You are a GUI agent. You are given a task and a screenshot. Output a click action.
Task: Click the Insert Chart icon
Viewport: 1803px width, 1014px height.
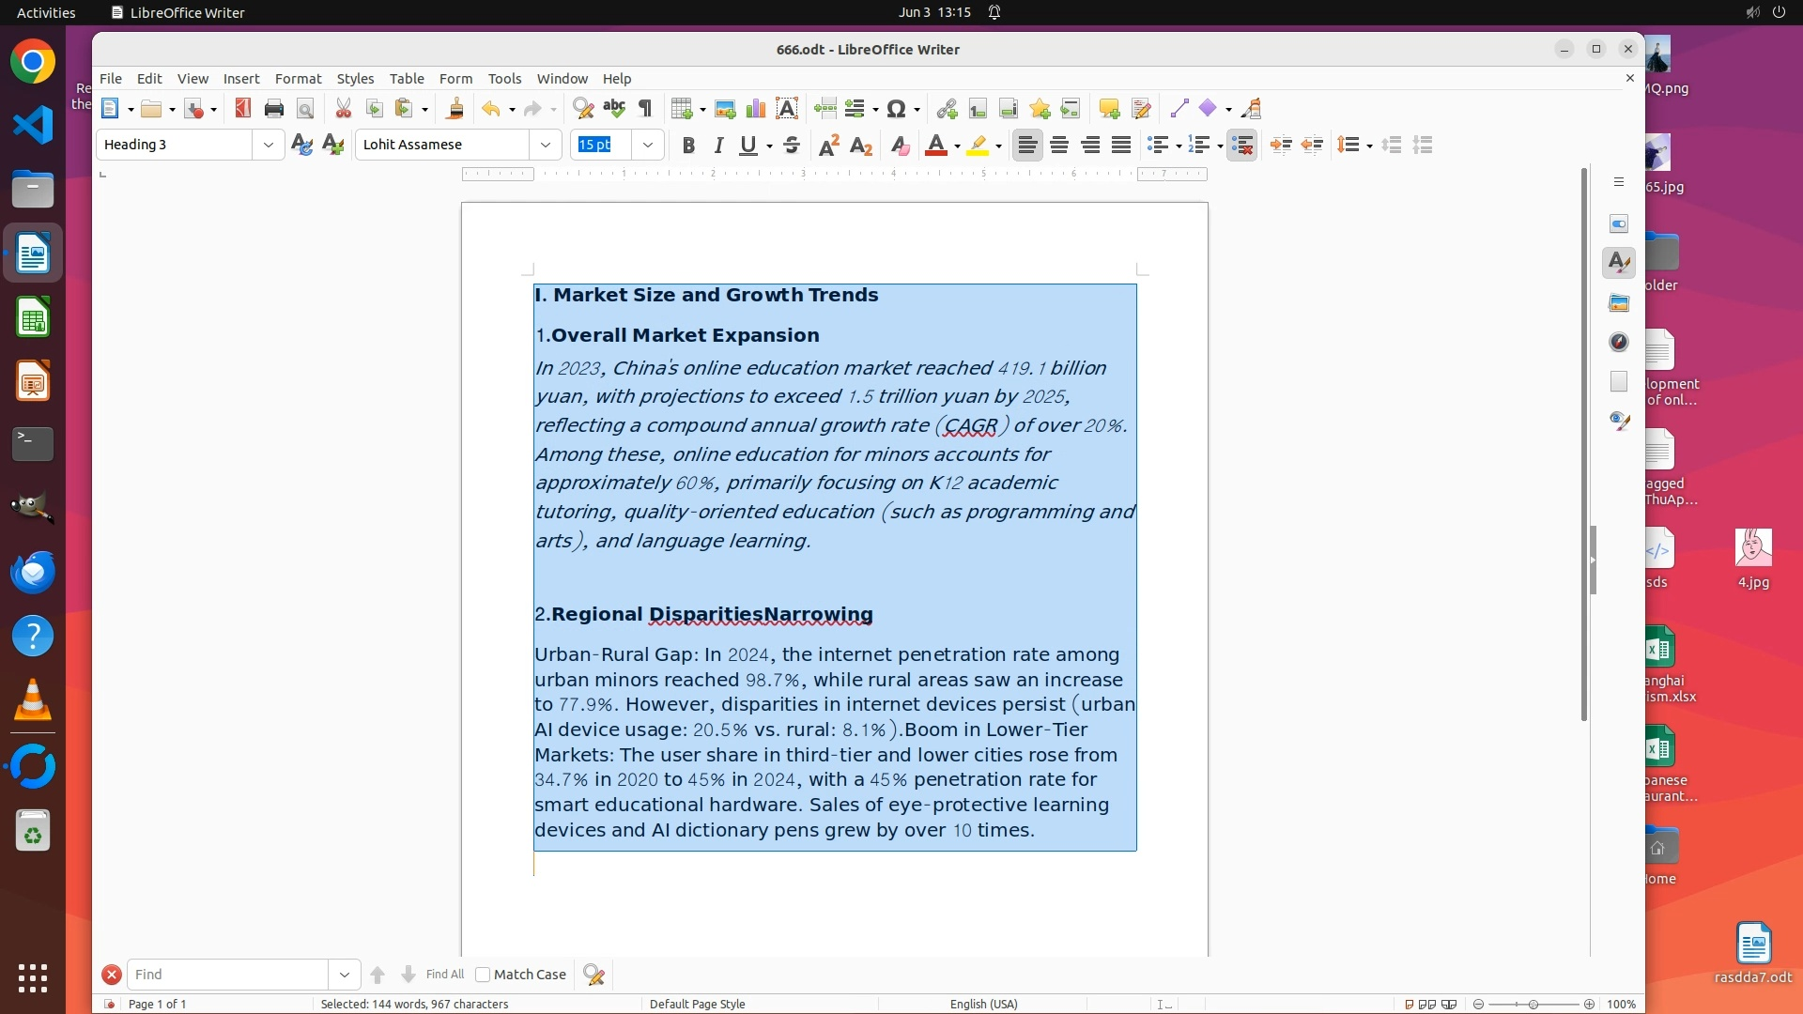[x=755, y=109]
